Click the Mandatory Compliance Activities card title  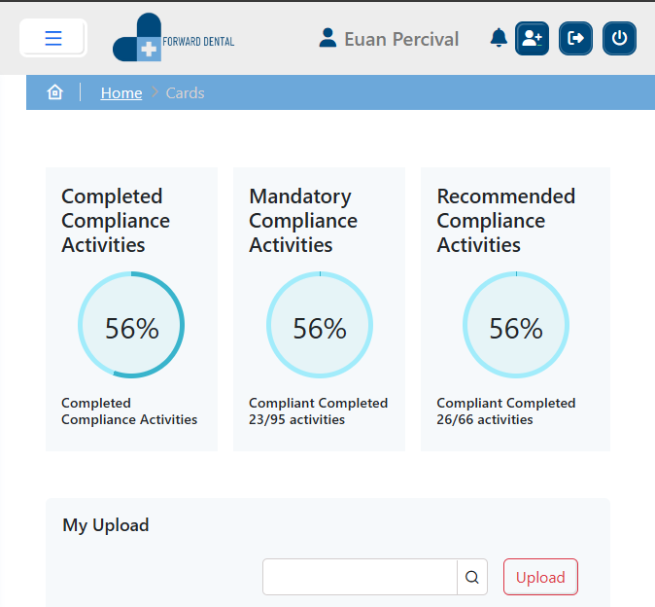coord(303,221)
